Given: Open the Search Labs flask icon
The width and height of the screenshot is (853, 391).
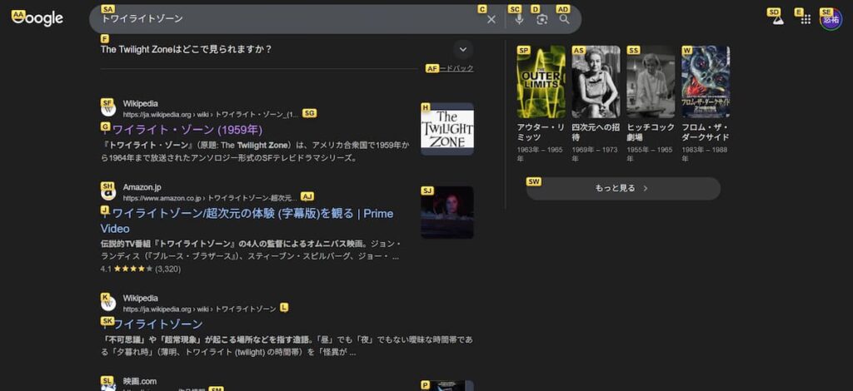Looking at the screenshot, I should point(778,19).
